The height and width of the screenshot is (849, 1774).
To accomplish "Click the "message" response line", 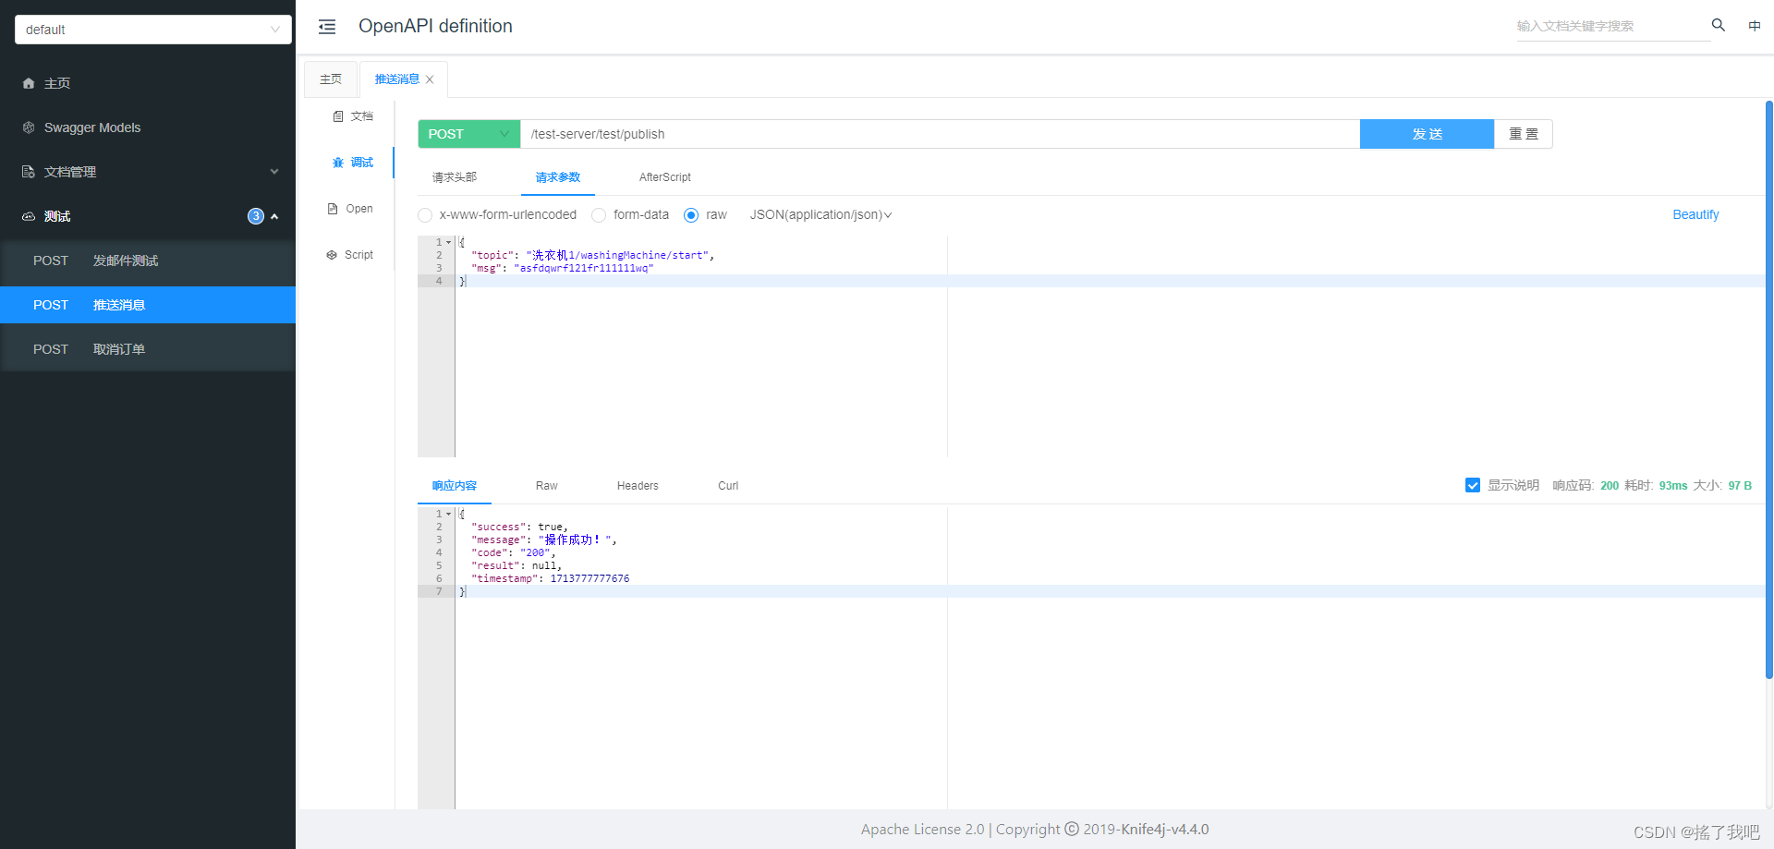I will [x=543, y=540].
